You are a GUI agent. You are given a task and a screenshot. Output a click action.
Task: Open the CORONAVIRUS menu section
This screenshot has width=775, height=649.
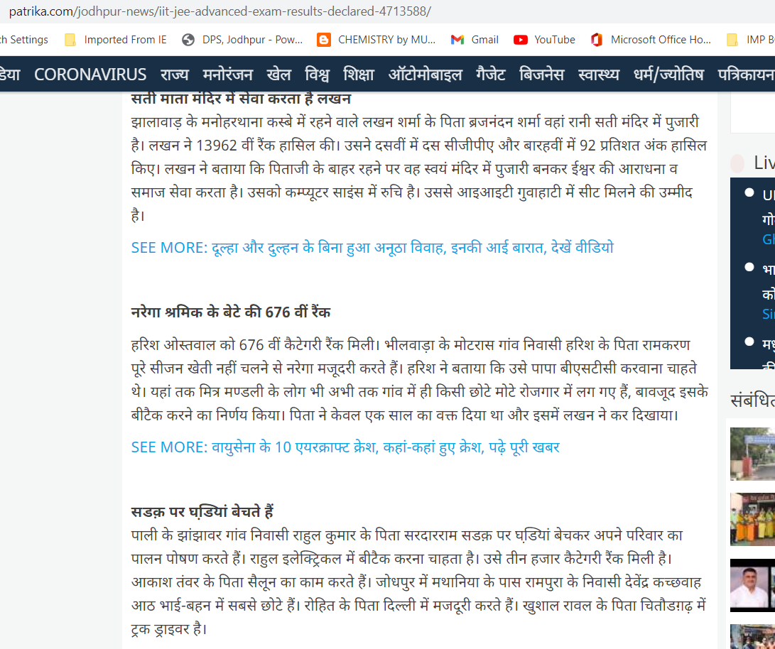click(x=90, y=75)
